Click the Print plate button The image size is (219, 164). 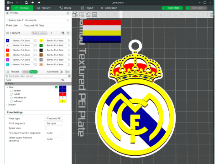pos(198,8)
